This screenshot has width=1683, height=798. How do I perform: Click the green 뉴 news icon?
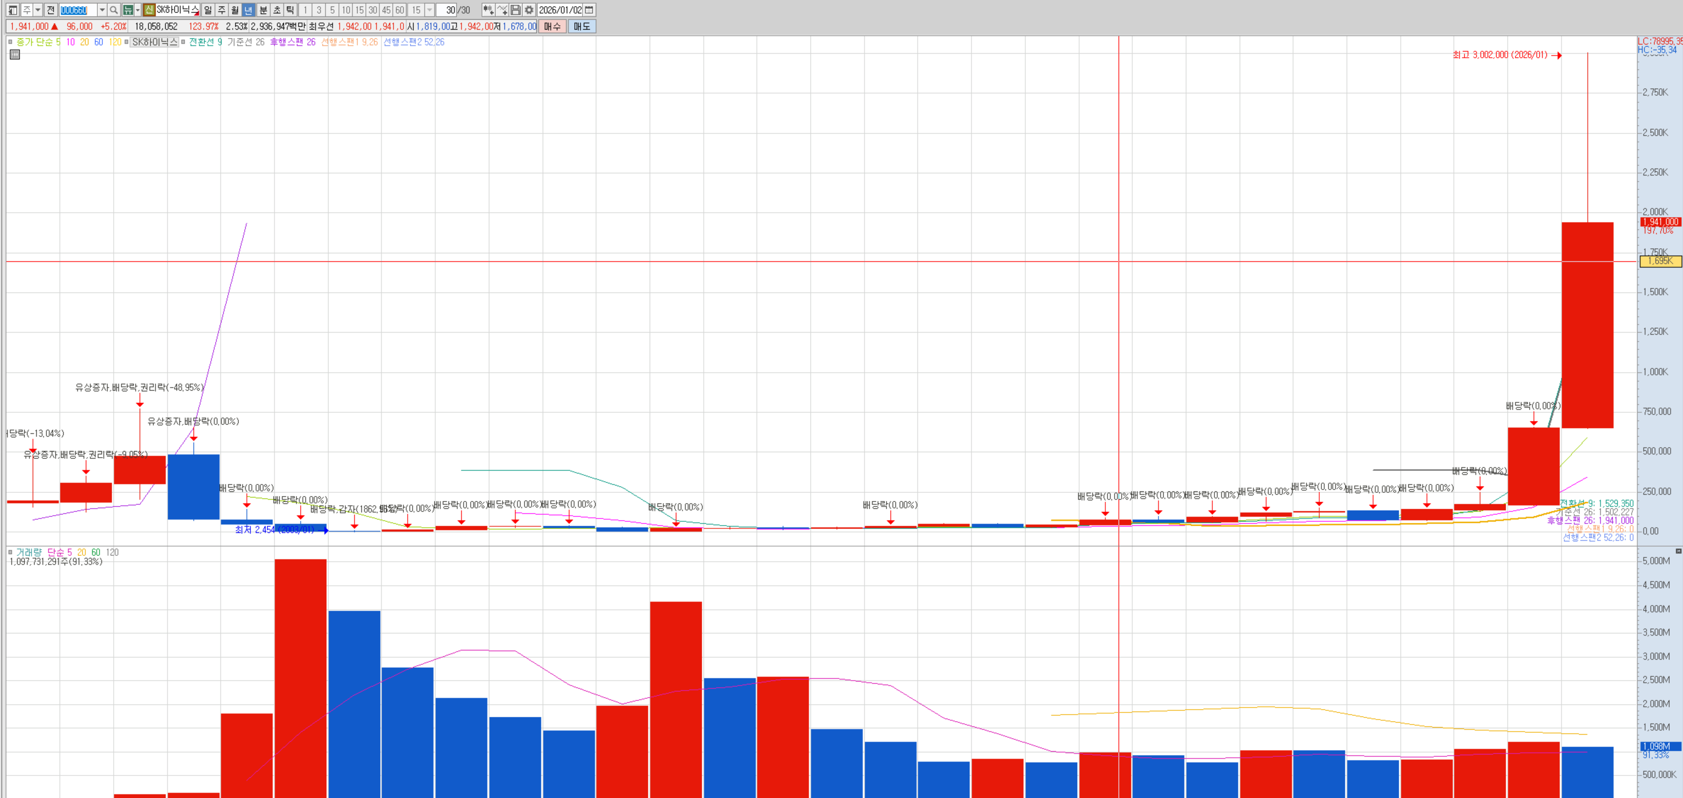[x=128, y=10]
